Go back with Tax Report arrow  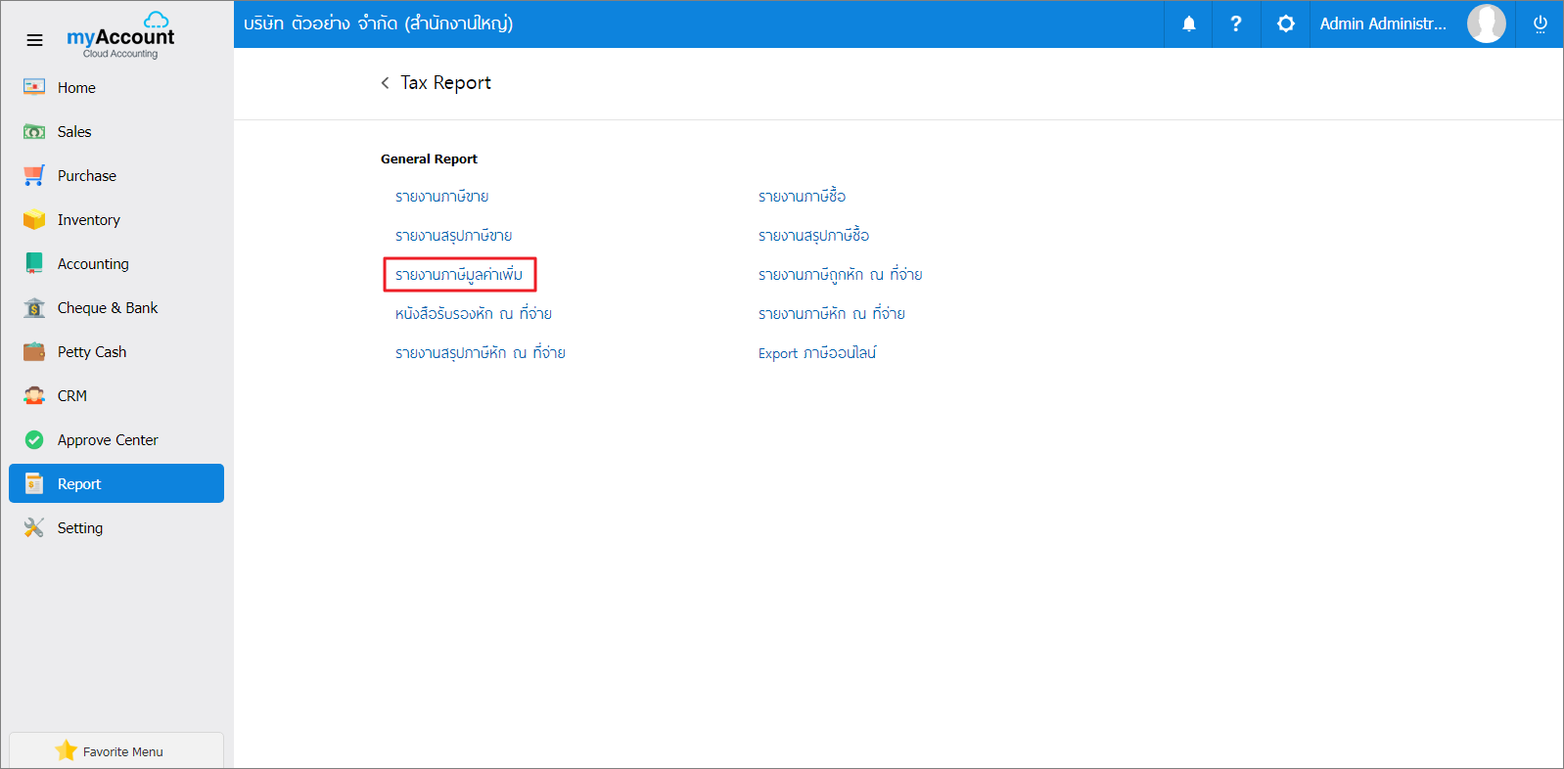pos(385,83)
